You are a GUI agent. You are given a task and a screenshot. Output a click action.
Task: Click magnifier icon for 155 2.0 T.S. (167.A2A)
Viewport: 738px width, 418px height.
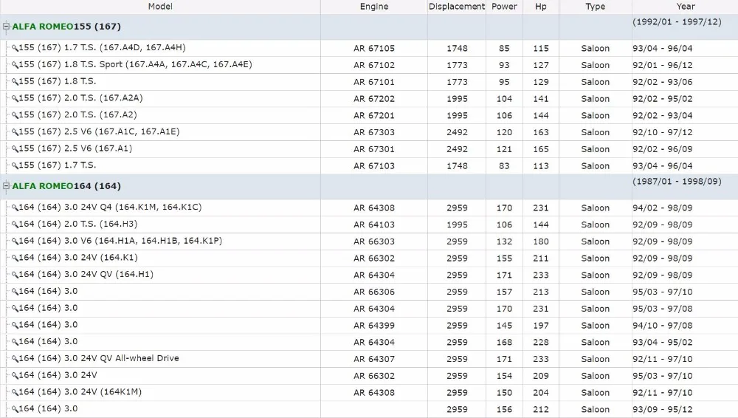[x=15, y=98]
